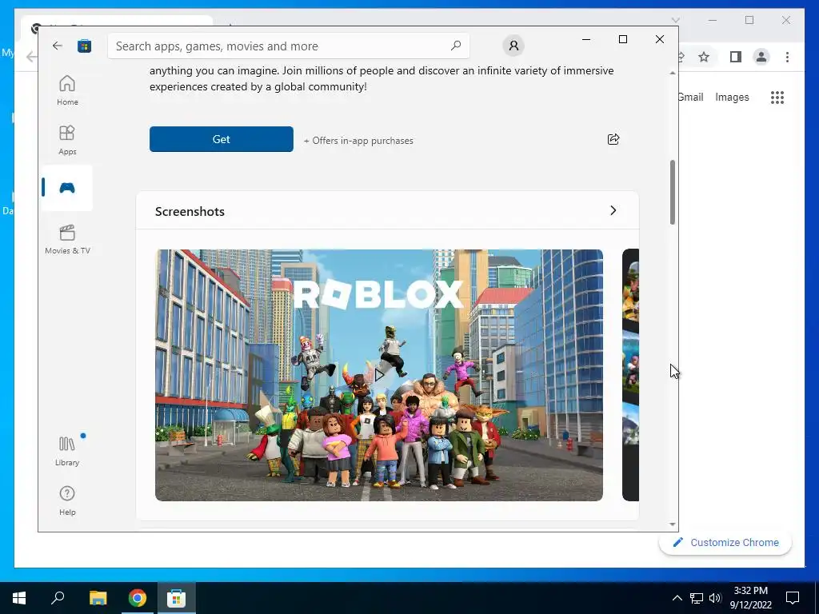Open File Explorer from the taskbar
The width and height of the screenshot is (819, 614).
(x=98, y=598)
